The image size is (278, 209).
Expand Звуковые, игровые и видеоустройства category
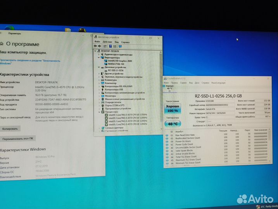tap(99, 77)
